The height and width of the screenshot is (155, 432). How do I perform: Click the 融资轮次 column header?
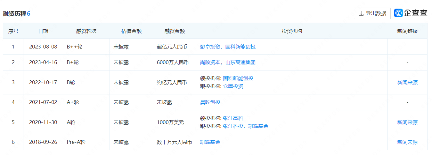(x=86, y=31)
